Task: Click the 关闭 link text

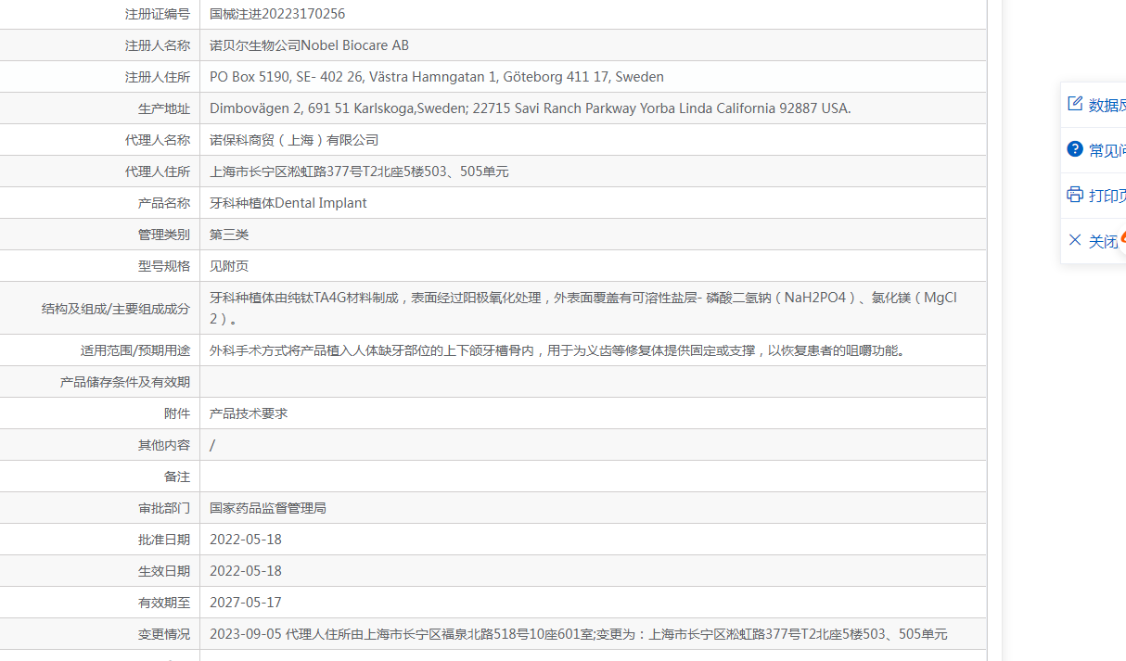Action: coord(1104,241)
